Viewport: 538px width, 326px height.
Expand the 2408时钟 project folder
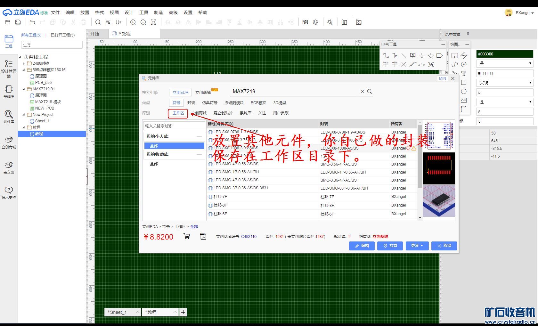tap(24, 63)
